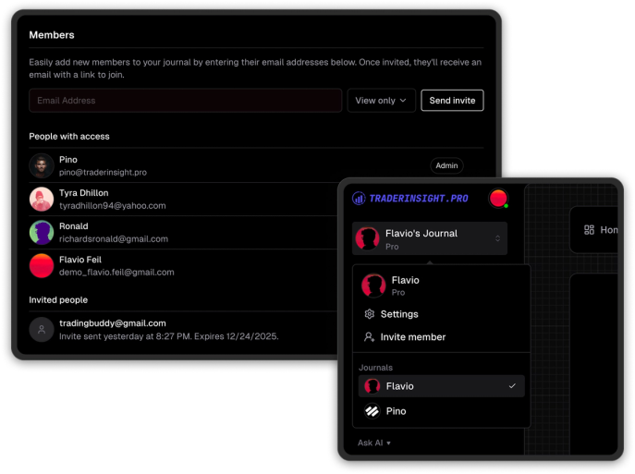Image resolution: width=635 pixels, height=474 pixels.
Task: Click the Email Address input field
Action: (x=185, y=101)
